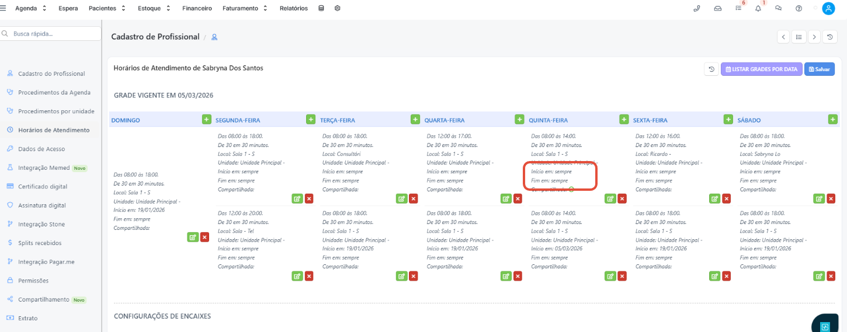This screenshot has height=332, width=847.
Task: Add a schedule slot to Quinta-feira
Action: (624, 119)
